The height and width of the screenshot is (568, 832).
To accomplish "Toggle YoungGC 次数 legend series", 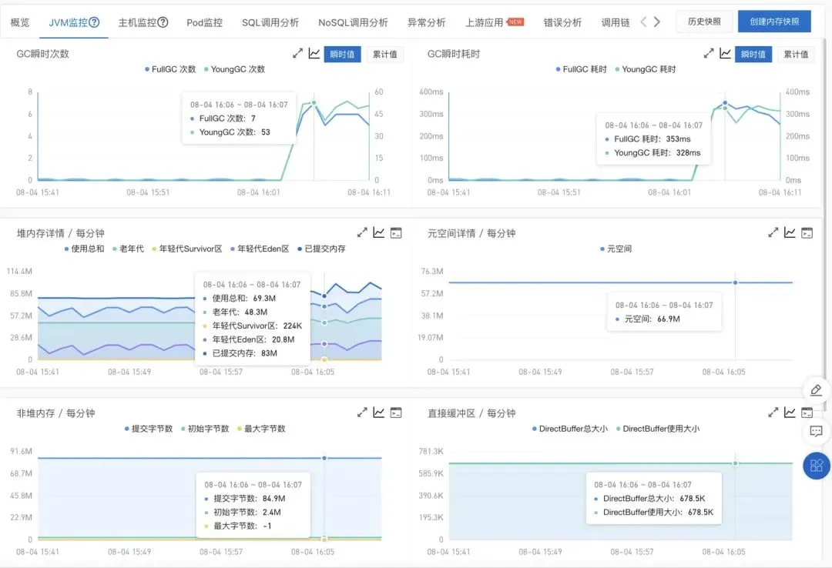I will pyautogui.click(x=234, y=69).
